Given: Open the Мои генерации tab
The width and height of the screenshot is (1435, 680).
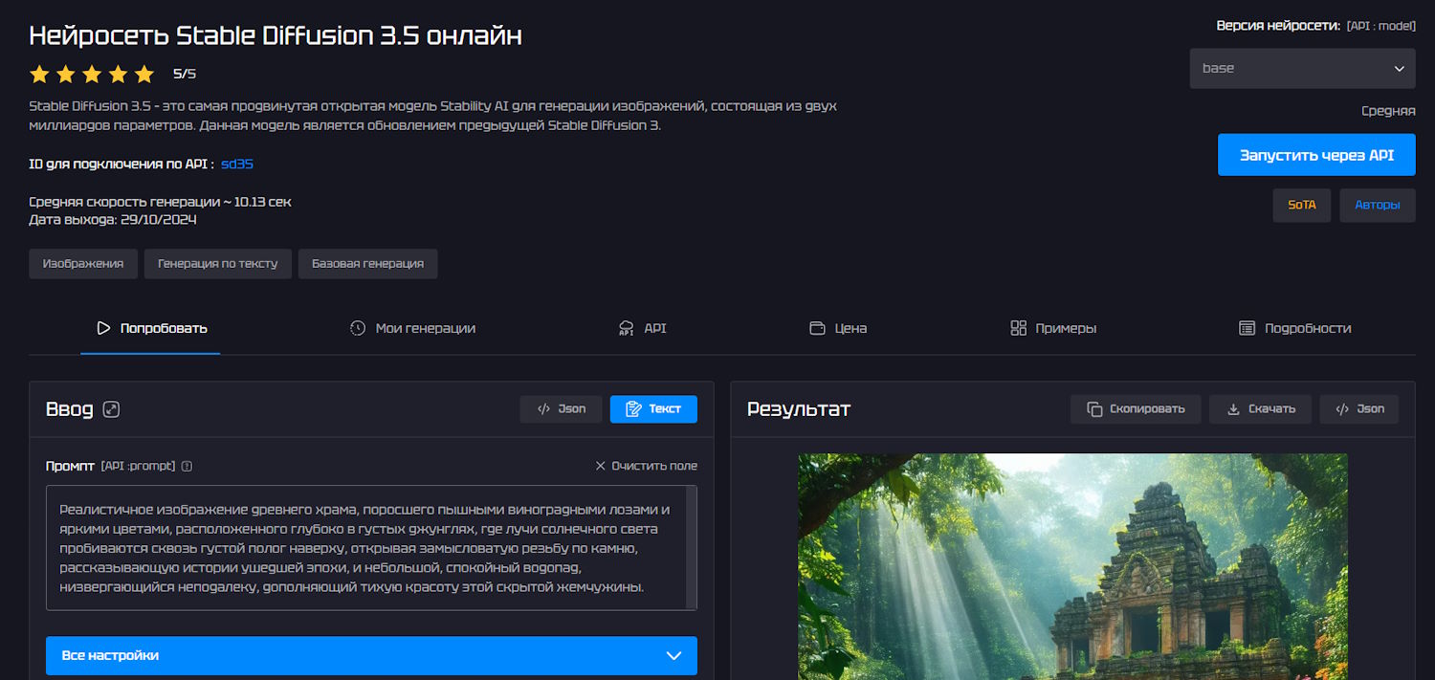Looking at the screenshot, I should pyautogui.click(x=412, y=328).
